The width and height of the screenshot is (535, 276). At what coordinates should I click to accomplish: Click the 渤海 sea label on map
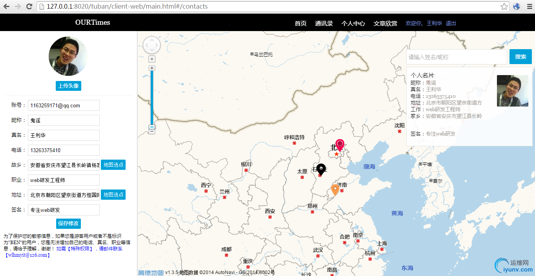(x=369, y=167)
